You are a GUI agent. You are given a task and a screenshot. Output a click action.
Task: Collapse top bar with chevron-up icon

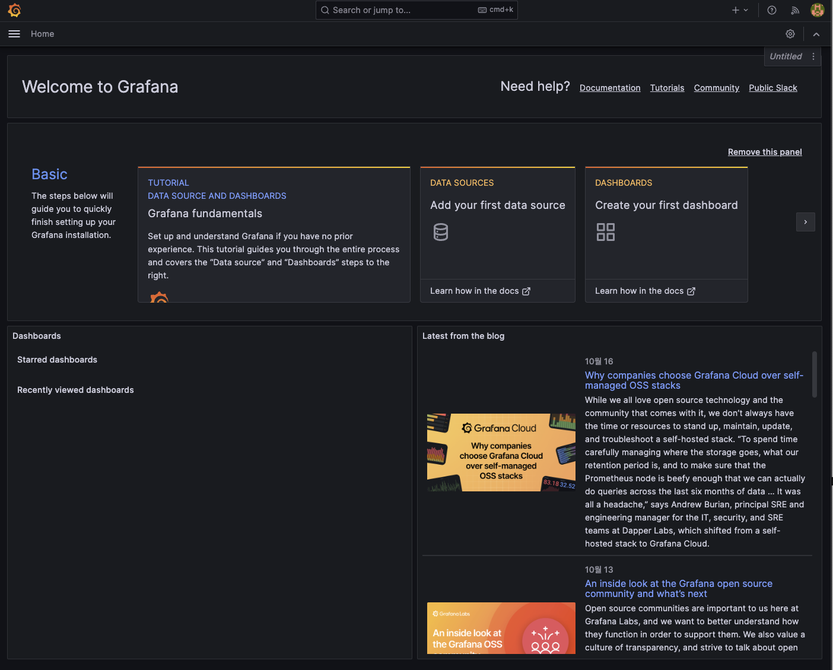tap(816, 34)
